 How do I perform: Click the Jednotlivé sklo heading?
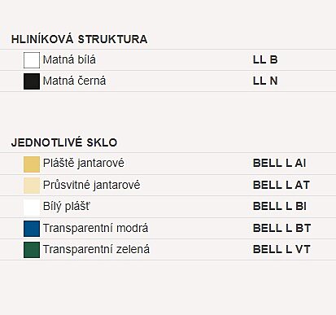[64, 142]
